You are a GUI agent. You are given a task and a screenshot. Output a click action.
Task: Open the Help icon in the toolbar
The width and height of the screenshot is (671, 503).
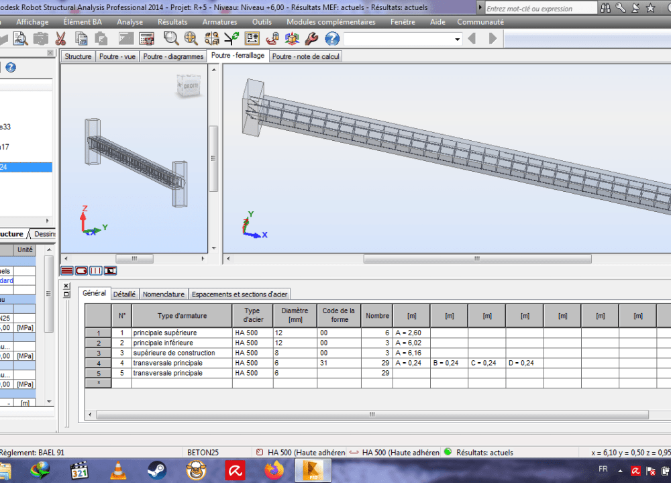click(331, 38)
